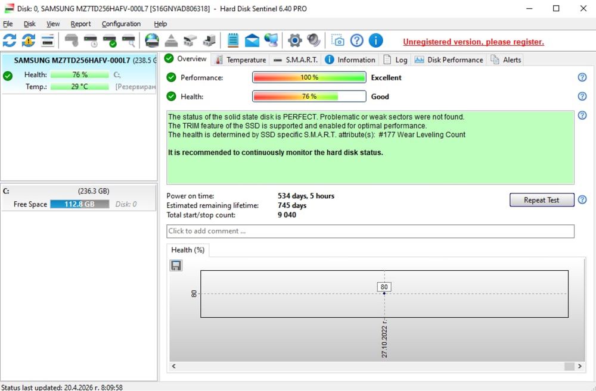Click the Repeat Test button
The image size is (596, 391).
coord(542,200)
